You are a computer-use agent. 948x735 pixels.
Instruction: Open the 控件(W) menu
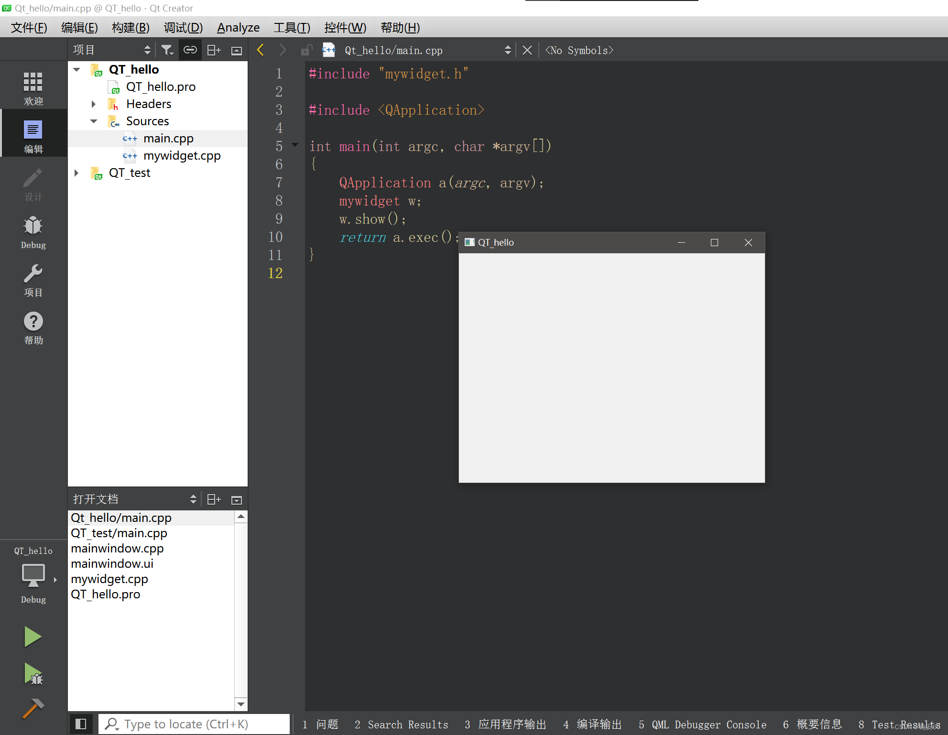click(345, 28)
